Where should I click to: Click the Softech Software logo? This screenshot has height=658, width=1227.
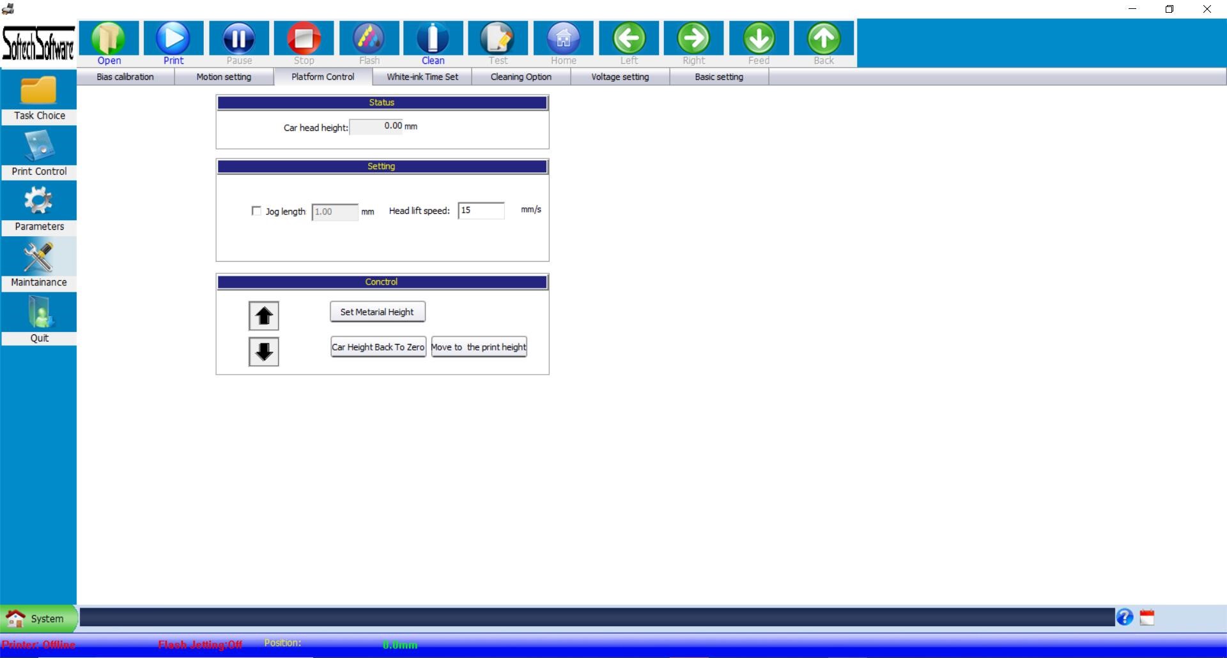pyautogui.click(x=38, y=43)
